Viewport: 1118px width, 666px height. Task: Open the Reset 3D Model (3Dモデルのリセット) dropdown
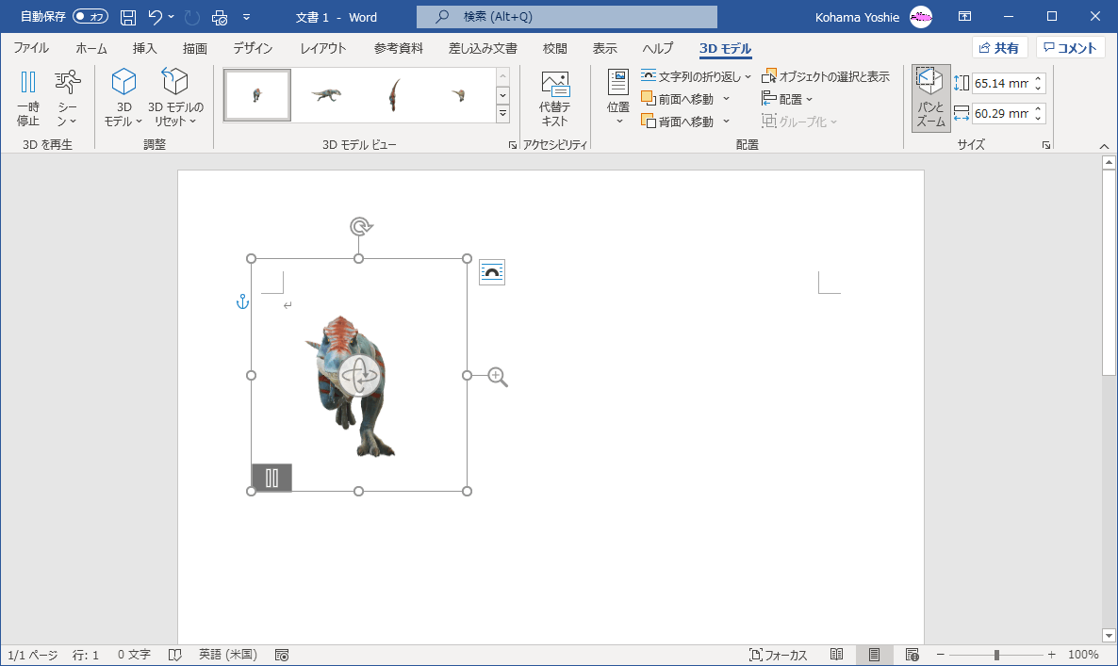(x=175, y=99)
